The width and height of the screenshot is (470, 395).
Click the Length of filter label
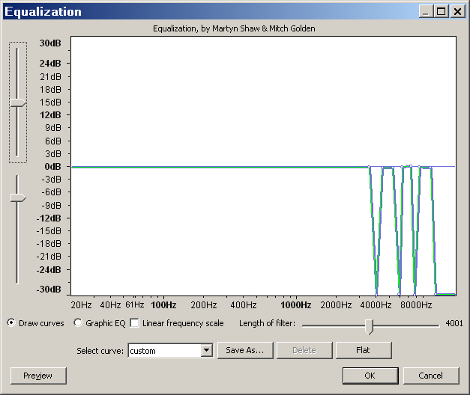[x=267, y=323]
